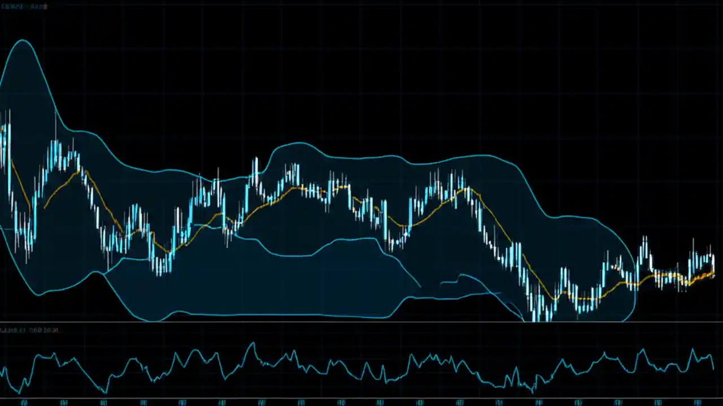Switch to the main price chart panel
Viewport: 723px width, 406px height.
coord(361,169)
